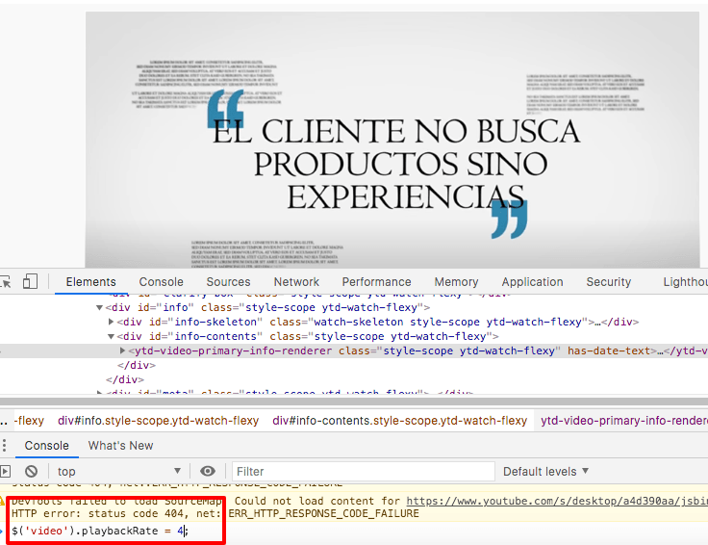Click the inspect element picker icon
This screenshot has height=545, width=708.
(6, 281)
